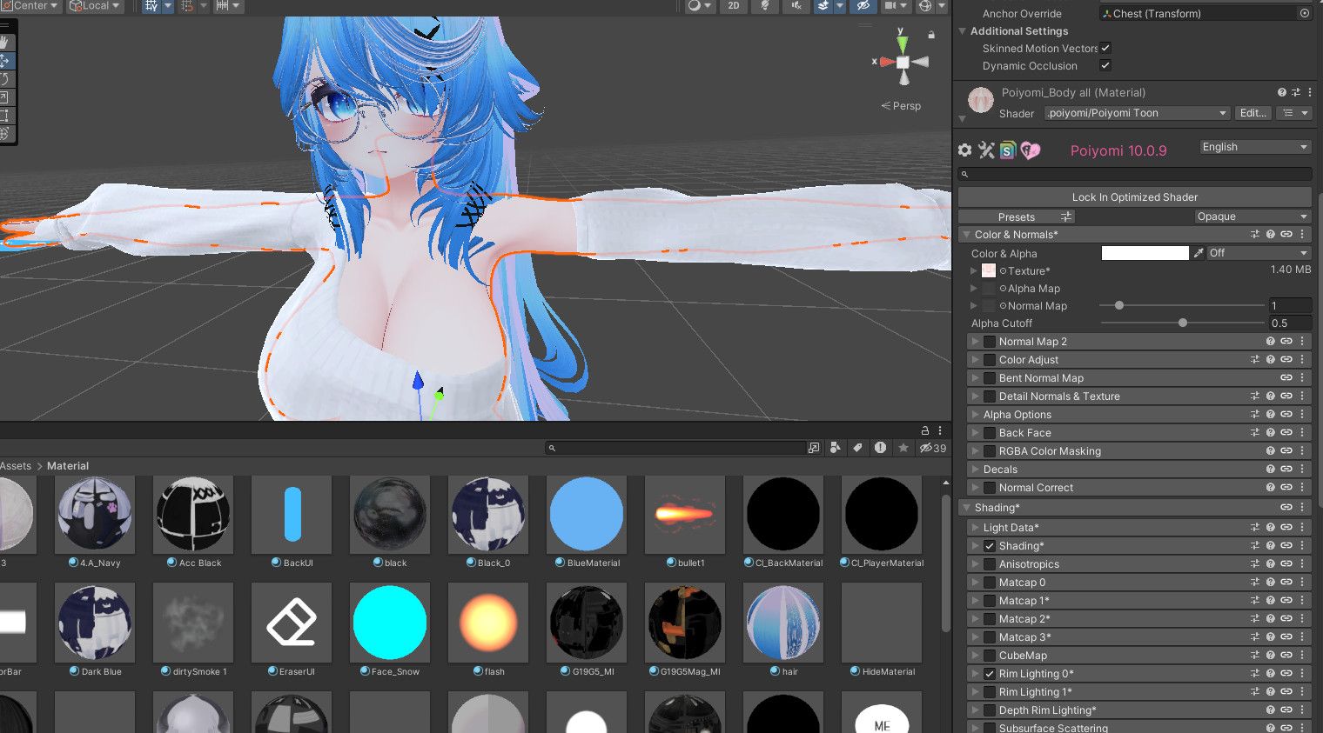The height and width of the screenshot is (733, 1323).
Task: Open Poiyomi wrench tools icon
Action: 986,150
